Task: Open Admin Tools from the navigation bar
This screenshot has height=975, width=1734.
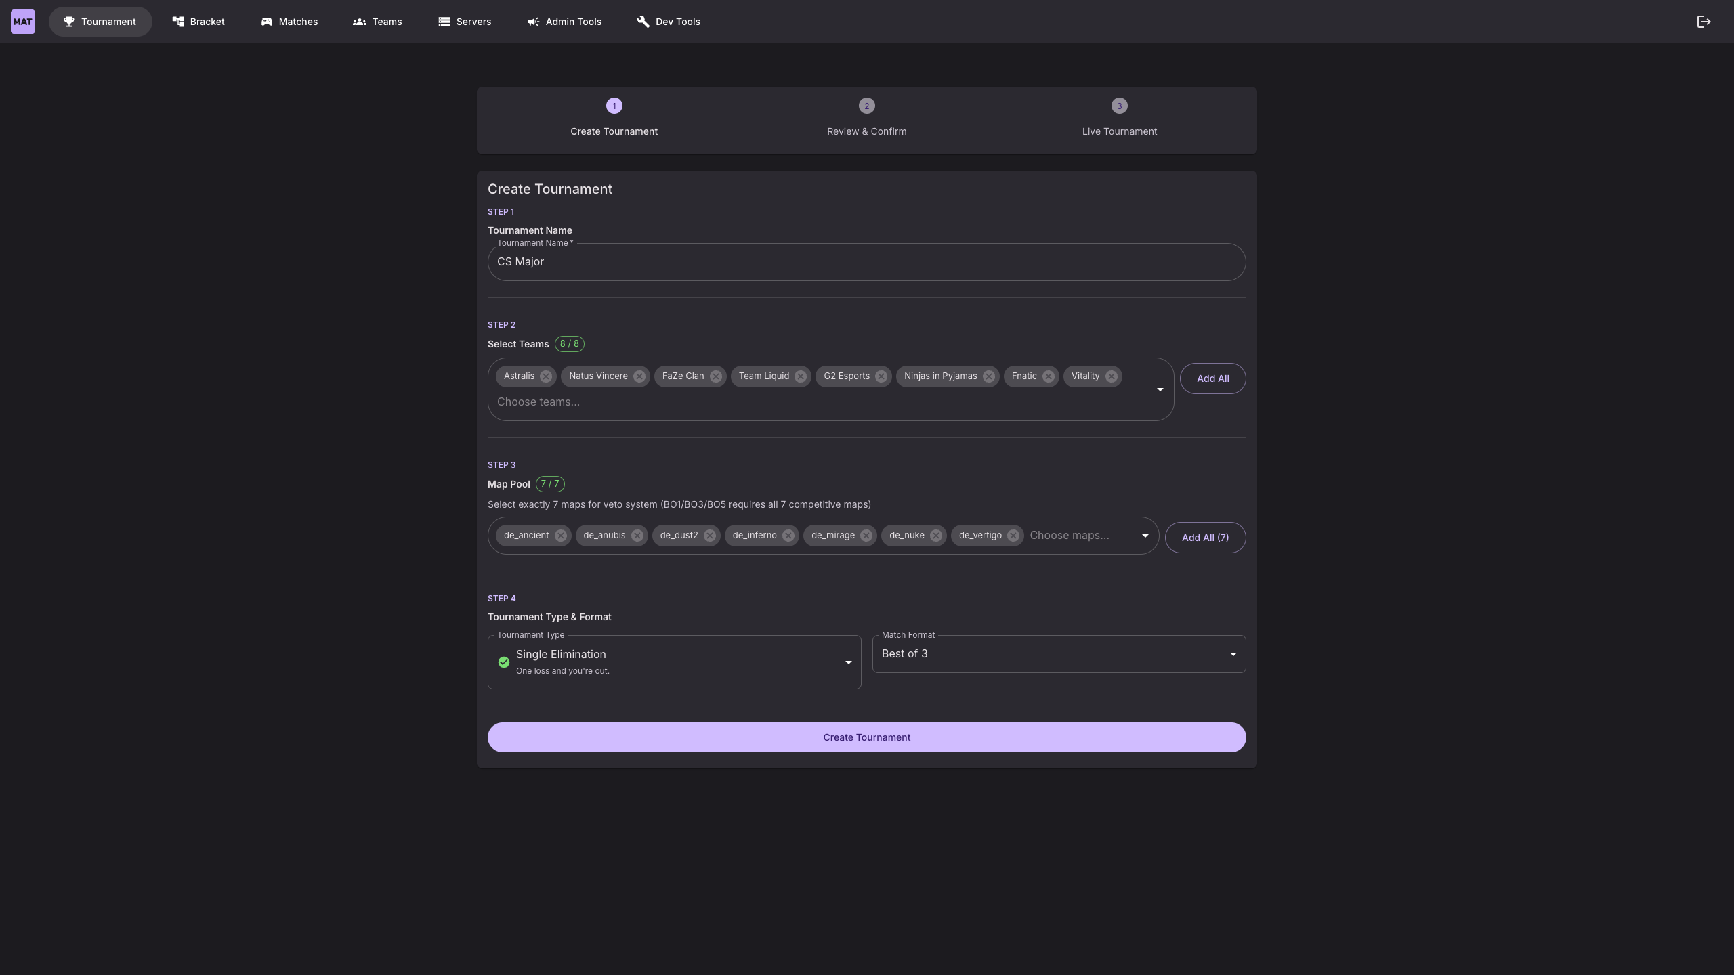Action: 564,22
